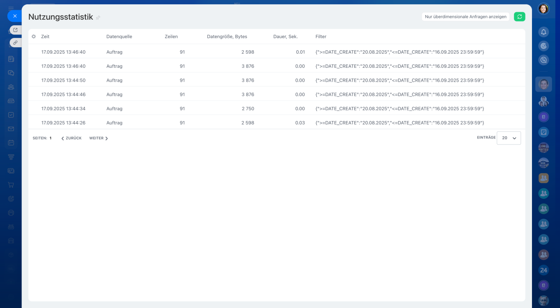Click the green refresh button
The height and width of the screenshot is (308, 560).
519,17
